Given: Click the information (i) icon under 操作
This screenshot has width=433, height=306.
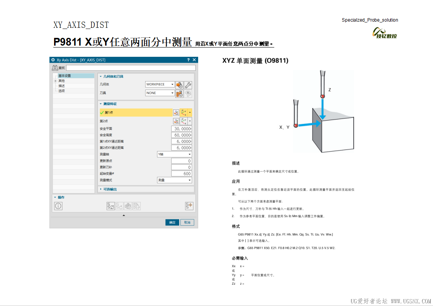Looking at the screenshot, I should tap(58, 206).
